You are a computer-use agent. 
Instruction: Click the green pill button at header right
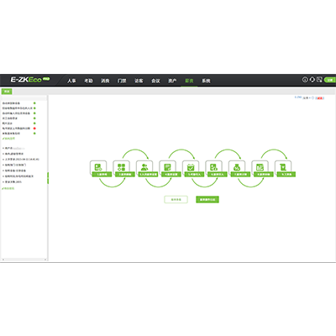pyautogui.click(x=330, y=80)
